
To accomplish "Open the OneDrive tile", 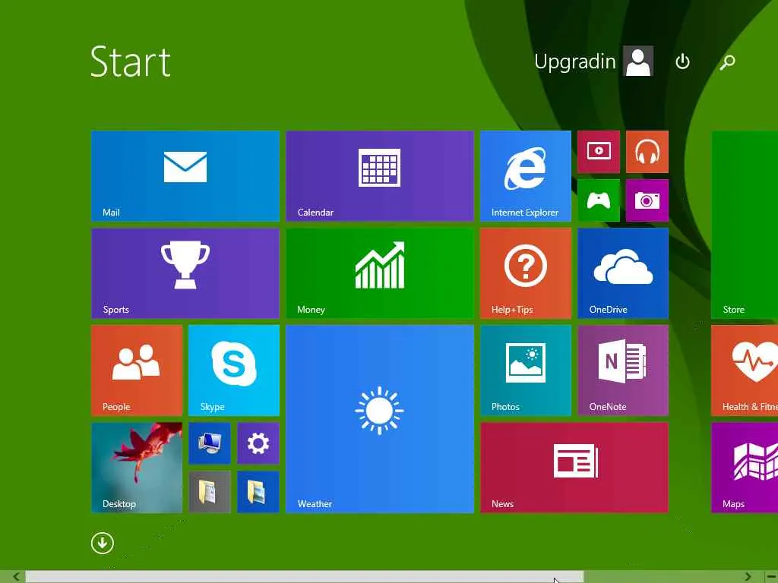I will coord(623,273).
